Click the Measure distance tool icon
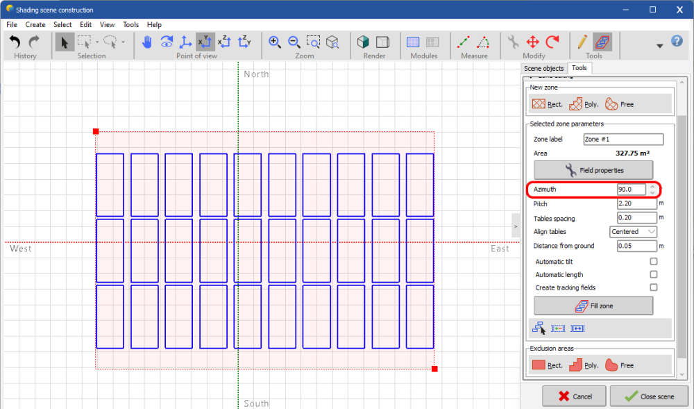This screenshot has height=409, width=694. point(464,42)
